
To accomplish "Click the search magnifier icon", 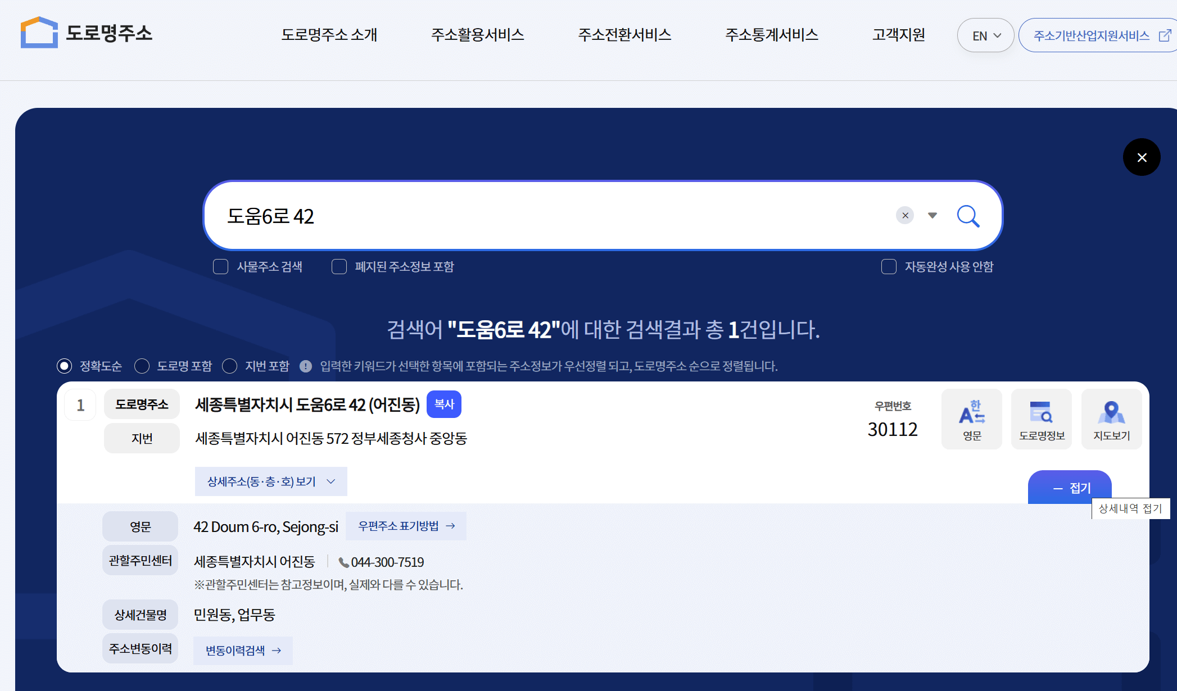I will pyautogui.click(x=968, y=216).
